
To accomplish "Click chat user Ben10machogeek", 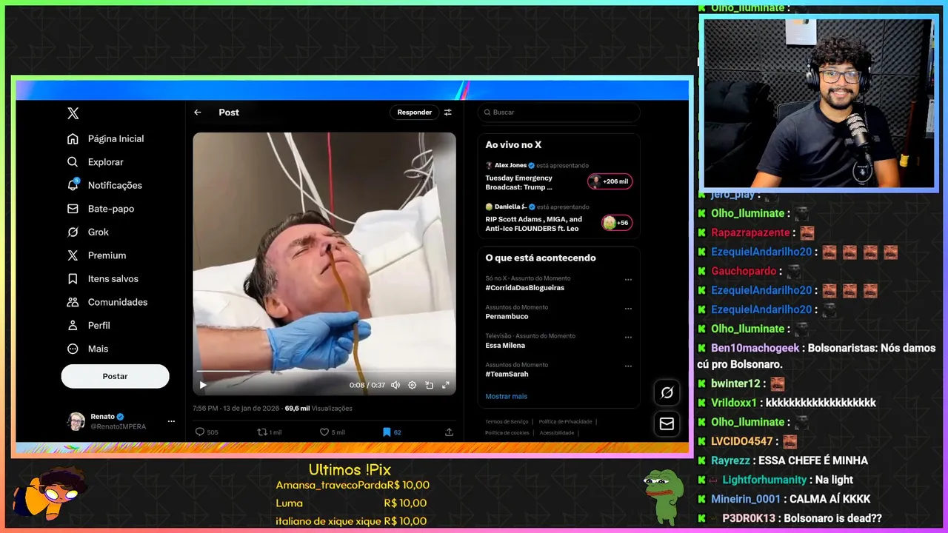I will coord(755,348).
